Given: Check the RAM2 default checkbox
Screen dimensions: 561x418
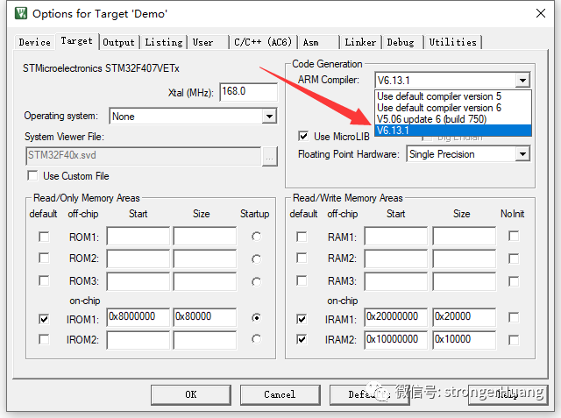Looking at the screenshot, I should [302, 259].
